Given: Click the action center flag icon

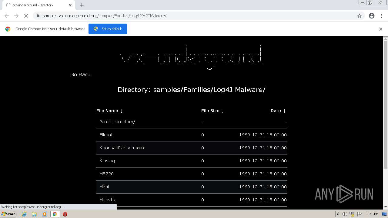Looking at the screenshot, I should point(359,214).
